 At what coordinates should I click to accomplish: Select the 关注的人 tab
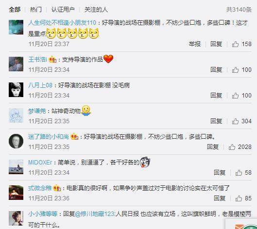tap(96, 10)
